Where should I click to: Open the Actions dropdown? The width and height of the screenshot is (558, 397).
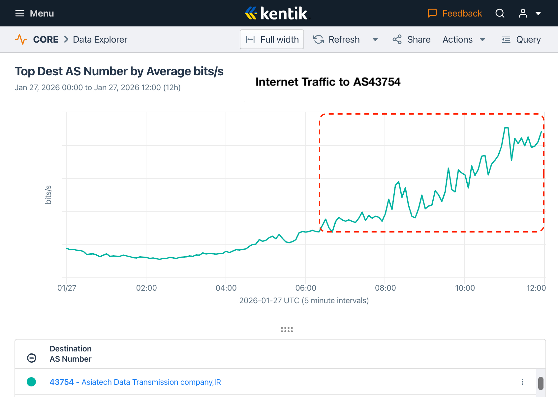point(464,39)
